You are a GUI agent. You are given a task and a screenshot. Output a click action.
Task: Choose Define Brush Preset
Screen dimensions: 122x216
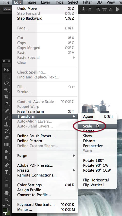pos(45,136)
